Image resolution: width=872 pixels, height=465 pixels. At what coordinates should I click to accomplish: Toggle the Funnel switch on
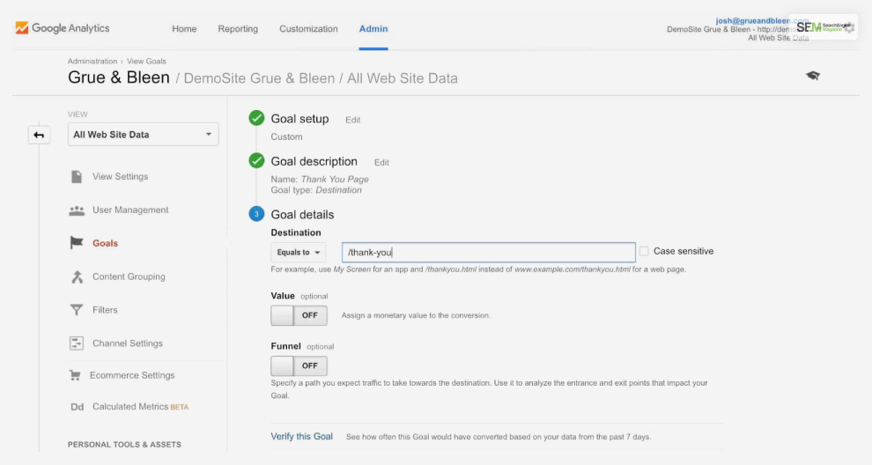[299, 365]
